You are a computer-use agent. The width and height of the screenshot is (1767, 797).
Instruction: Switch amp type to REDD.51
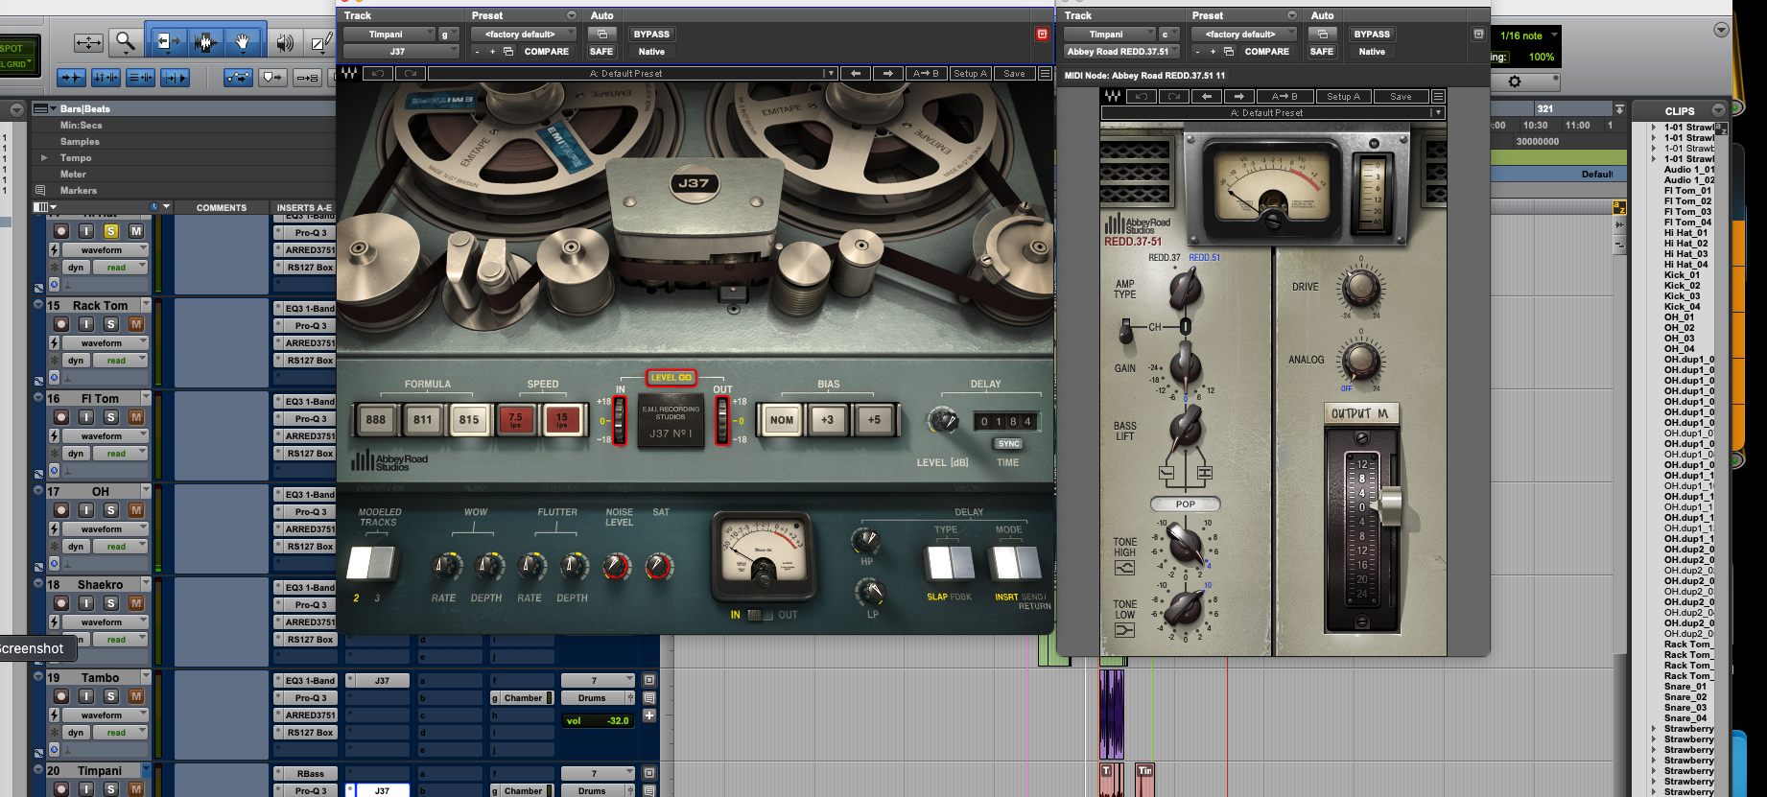1204,258
